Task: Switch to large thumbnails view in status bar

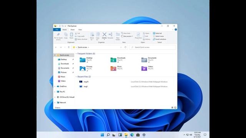Action: [x=175, y=108]
